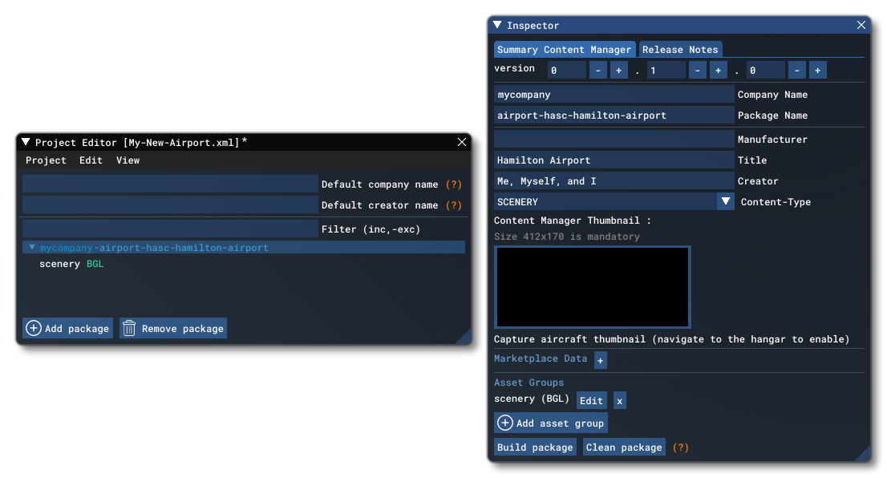
Task: Click the Build package button
Action: (x=535, y=447)
